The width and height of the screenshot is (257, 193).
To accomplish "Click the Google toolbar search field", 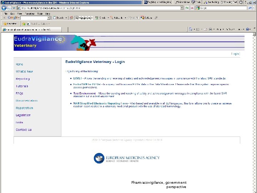I will 34,18.
